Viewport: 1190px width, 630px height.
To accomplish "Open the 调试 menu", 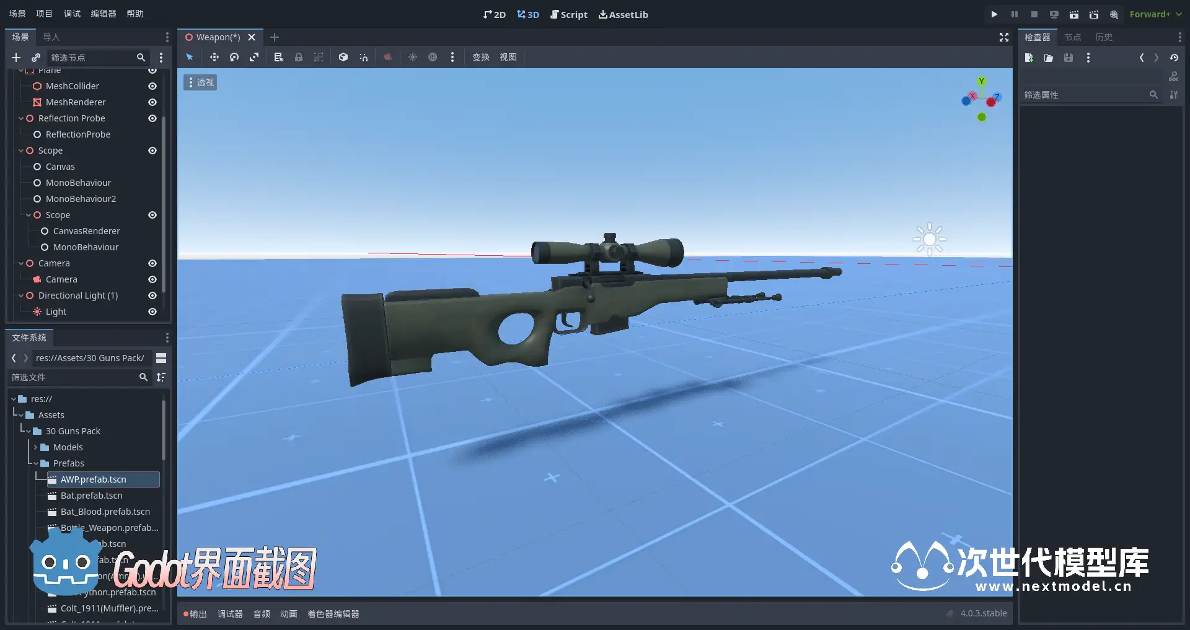I will point(72,14).
